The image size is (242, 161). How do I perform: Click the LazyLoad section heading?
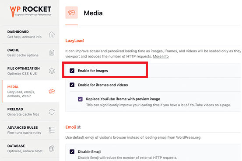(x=74, y=41)
